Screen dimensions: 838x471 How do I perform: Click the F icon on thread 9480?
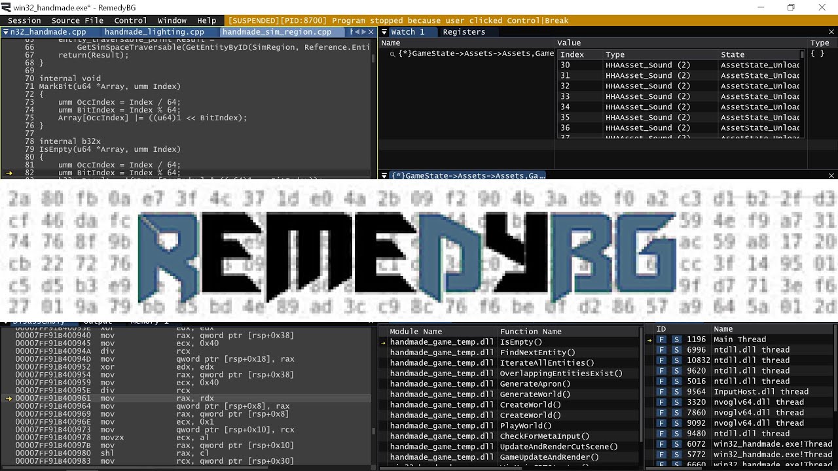coord(662,434)
